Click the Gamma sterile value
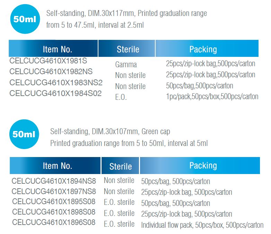Image resolution: width=271 pixels, height=234 pixels. (x=126, y=64)
